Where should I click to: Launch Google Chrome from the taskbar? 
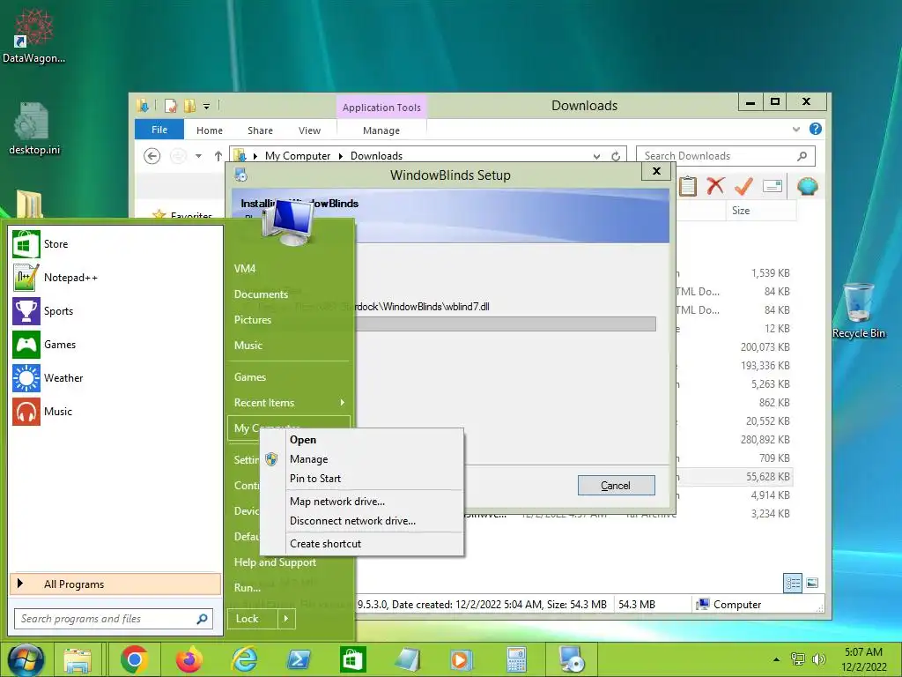(135, 659)
